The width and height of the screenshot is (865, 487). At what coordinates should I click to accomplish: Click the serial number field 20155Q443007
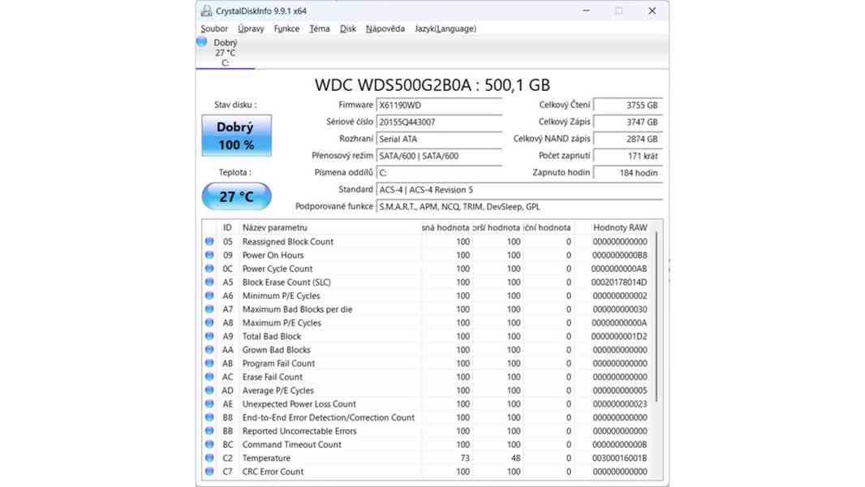pyautogui.click(x=439, y=122)
